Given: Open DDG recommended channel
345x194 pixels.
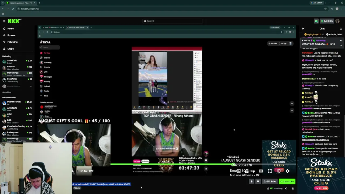Looking at the screenshot, I should (x=17, y=121).
